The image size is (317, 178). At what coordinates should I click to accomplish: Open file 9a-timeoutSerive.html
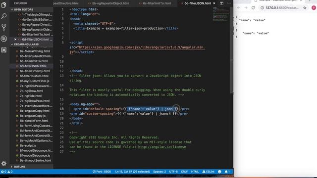point(35,160)
